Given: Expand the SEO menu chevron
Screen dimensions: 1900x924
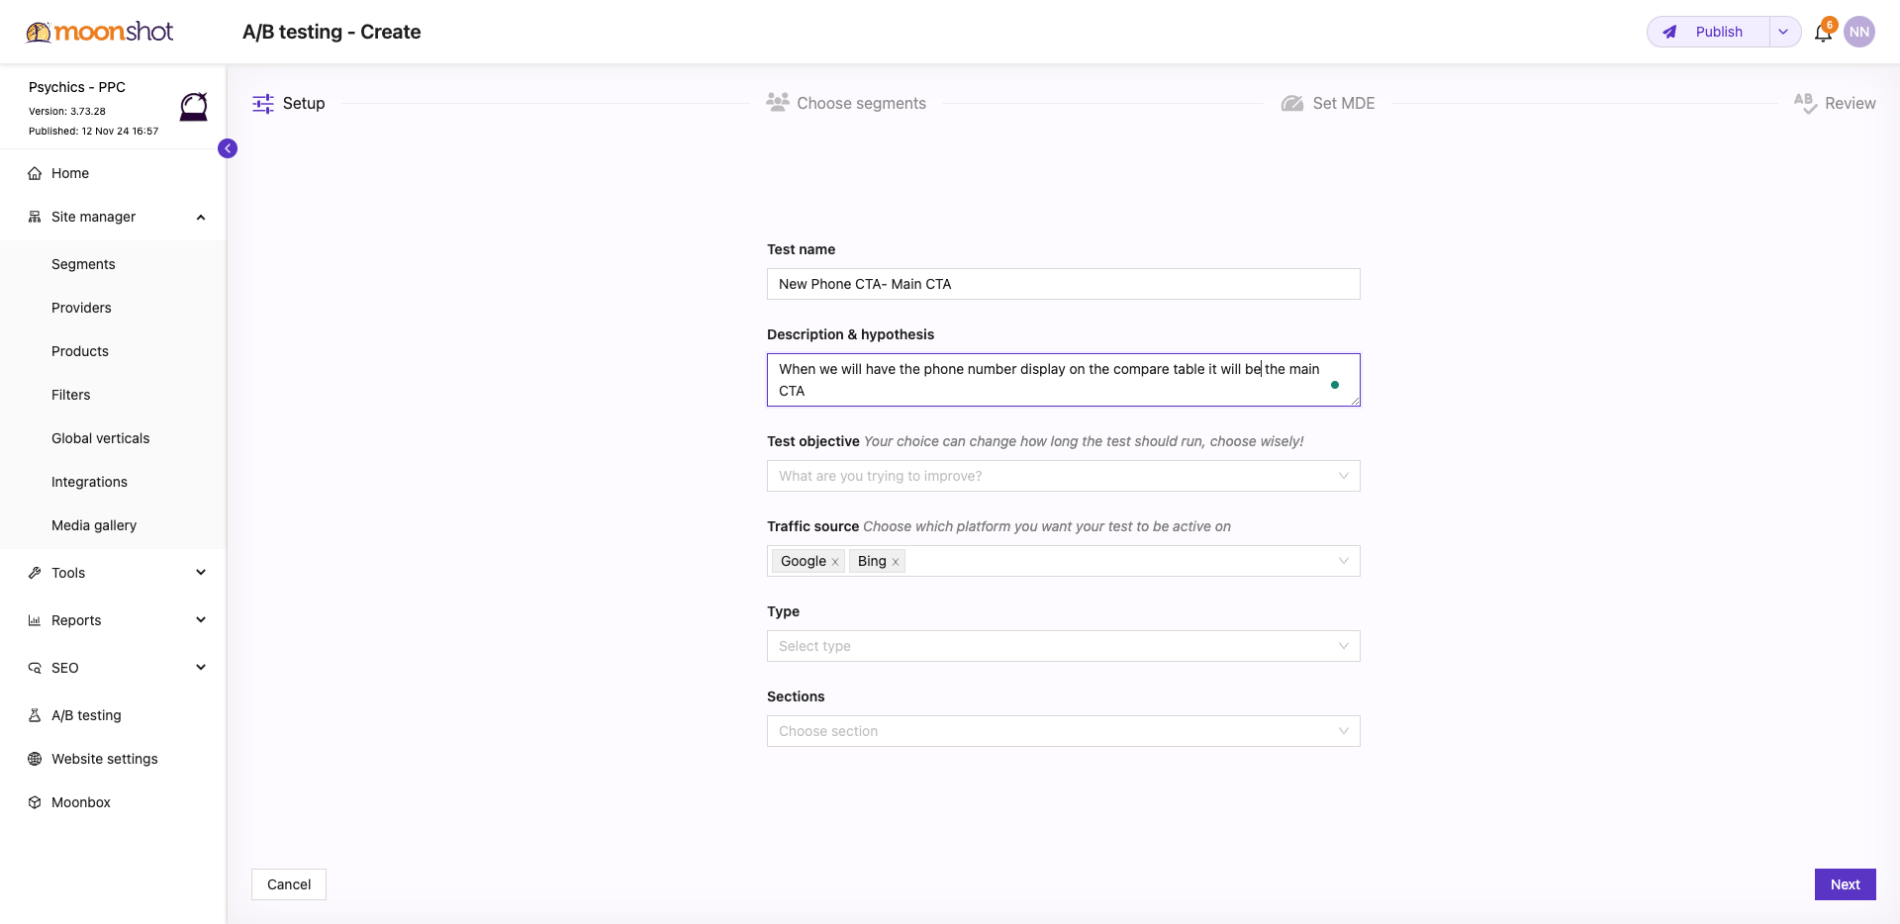Looking at the screenshot, I should pos(201,668).
